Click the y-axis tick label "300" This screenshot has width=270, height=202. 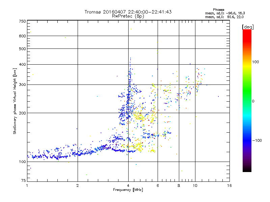click(22, 85)
